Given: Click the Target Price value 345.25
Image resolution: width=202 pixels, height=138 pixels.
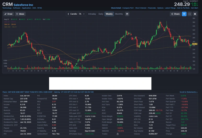Looking at the screenshot, I should click(x=184, y=125).
